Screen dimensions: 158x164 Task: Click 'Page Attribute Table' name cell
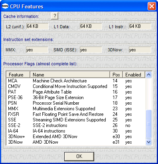point(52,92)
